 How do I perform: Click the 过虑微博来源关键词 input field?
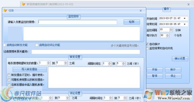(x=86, y=52)
